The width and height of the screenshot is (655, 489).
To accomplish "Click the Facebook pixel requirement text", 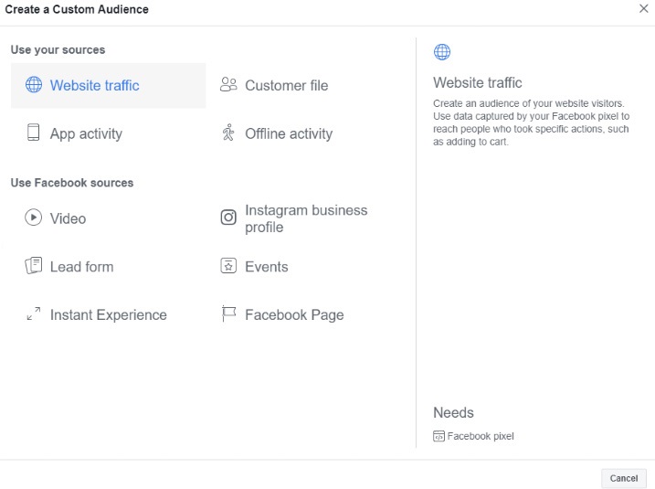I will (x=481, y=436).
